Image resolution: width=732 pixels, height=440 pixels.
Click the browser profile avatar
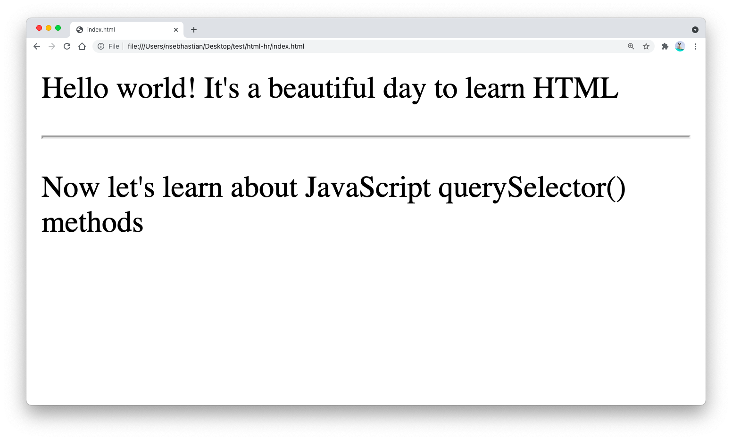point(680,46)
